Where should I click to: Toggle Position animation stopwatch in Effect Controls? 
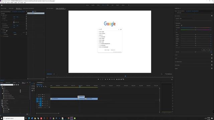[x=3, y=17]
